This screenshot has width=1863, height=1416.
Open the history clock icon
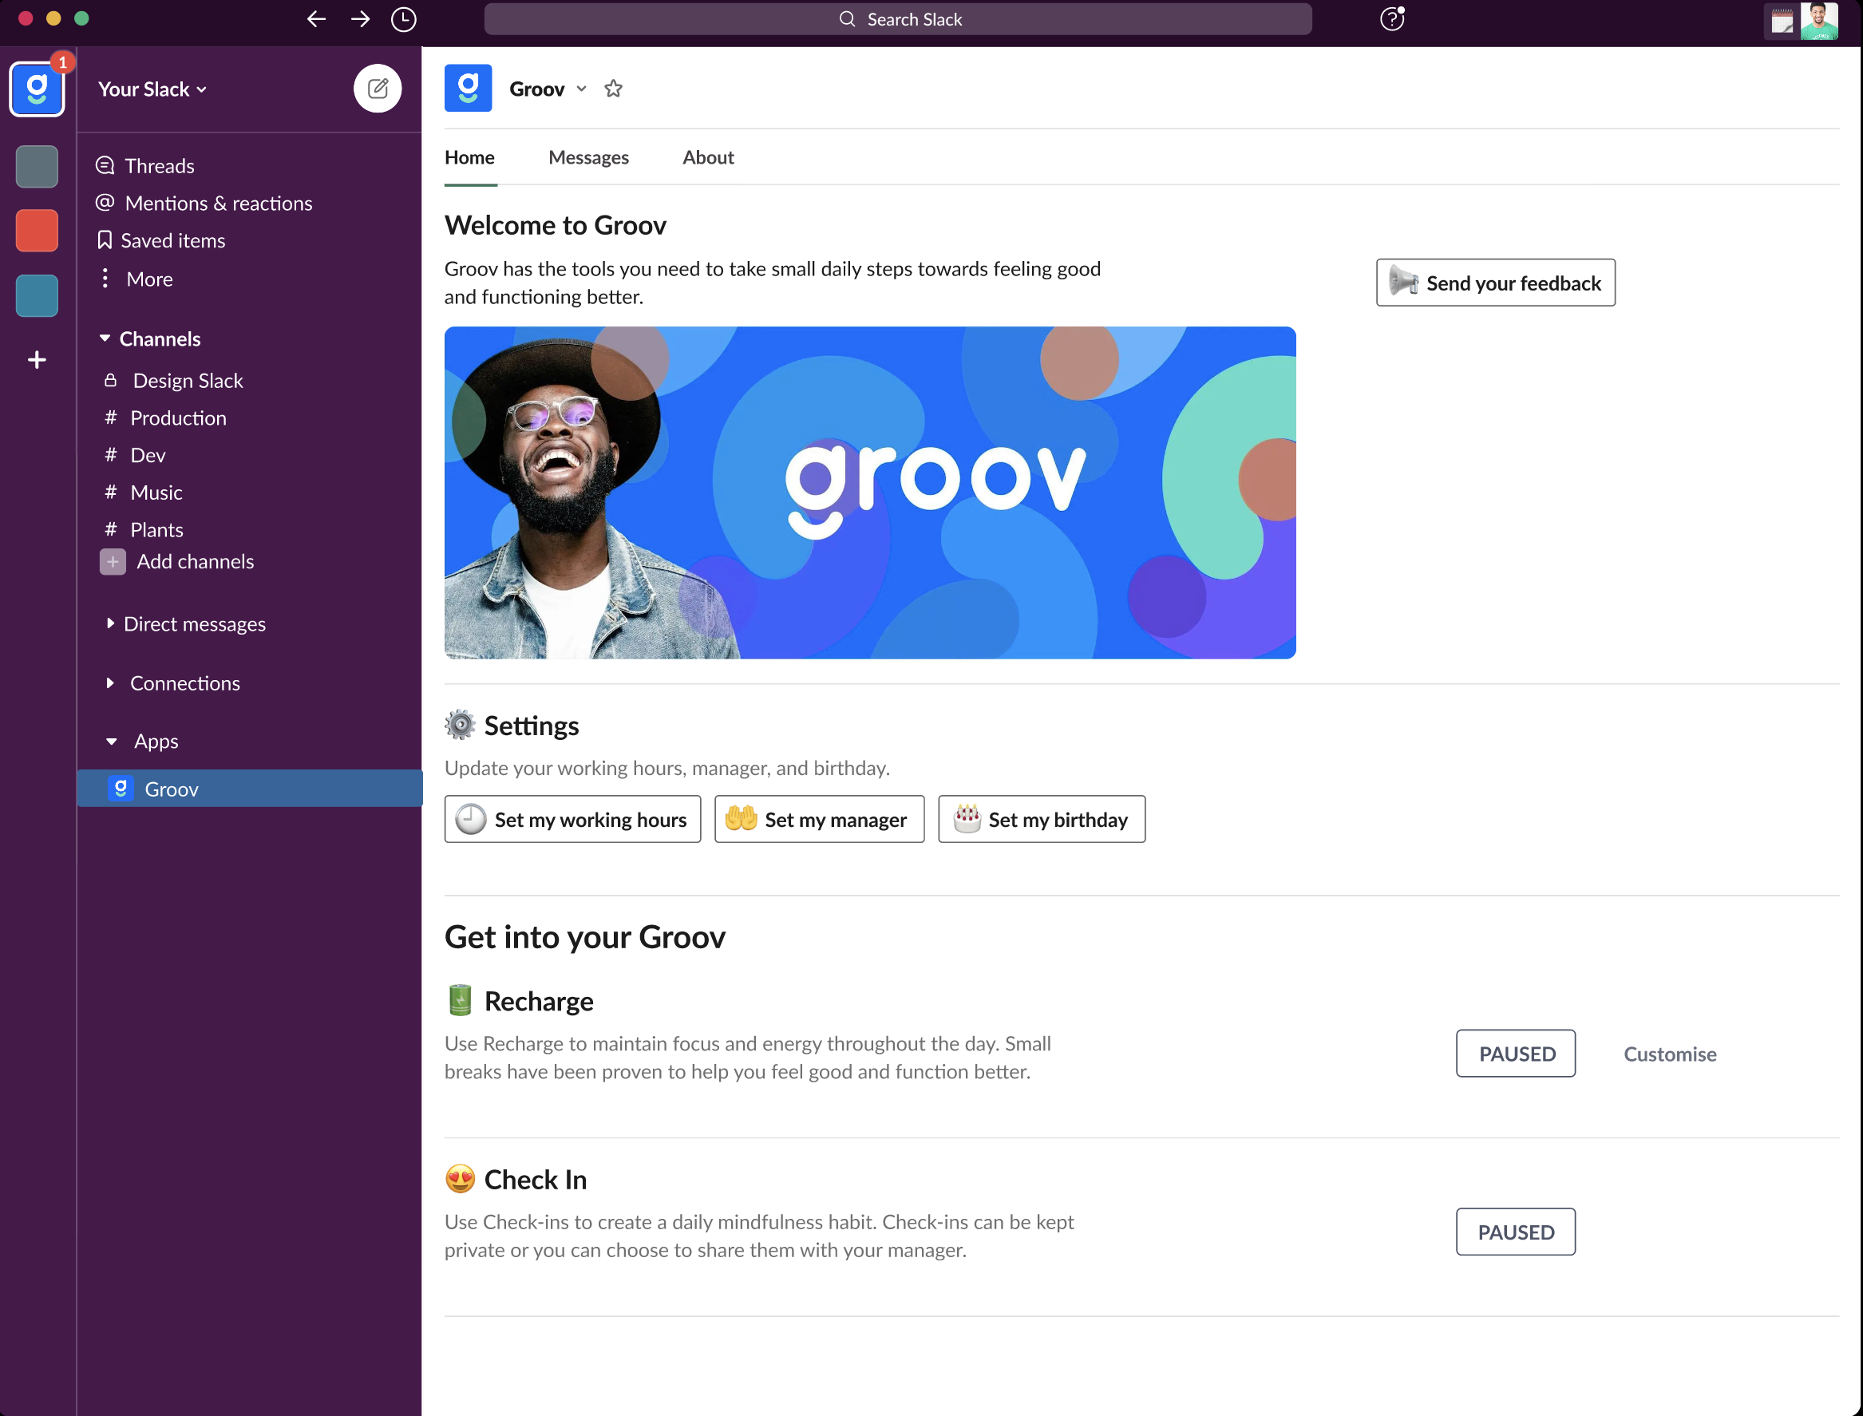point(403,18)
